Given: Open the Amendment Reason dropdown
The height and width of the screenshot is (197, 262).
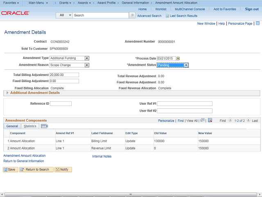Looking at the screenshot, I should [87, 65].
